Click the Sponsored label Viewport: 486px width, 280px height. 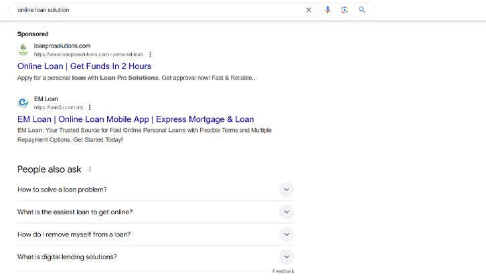click(x=33, y=34)
